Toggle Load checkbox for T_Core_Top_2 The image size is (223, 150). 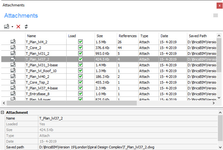(x=80, y=82)
